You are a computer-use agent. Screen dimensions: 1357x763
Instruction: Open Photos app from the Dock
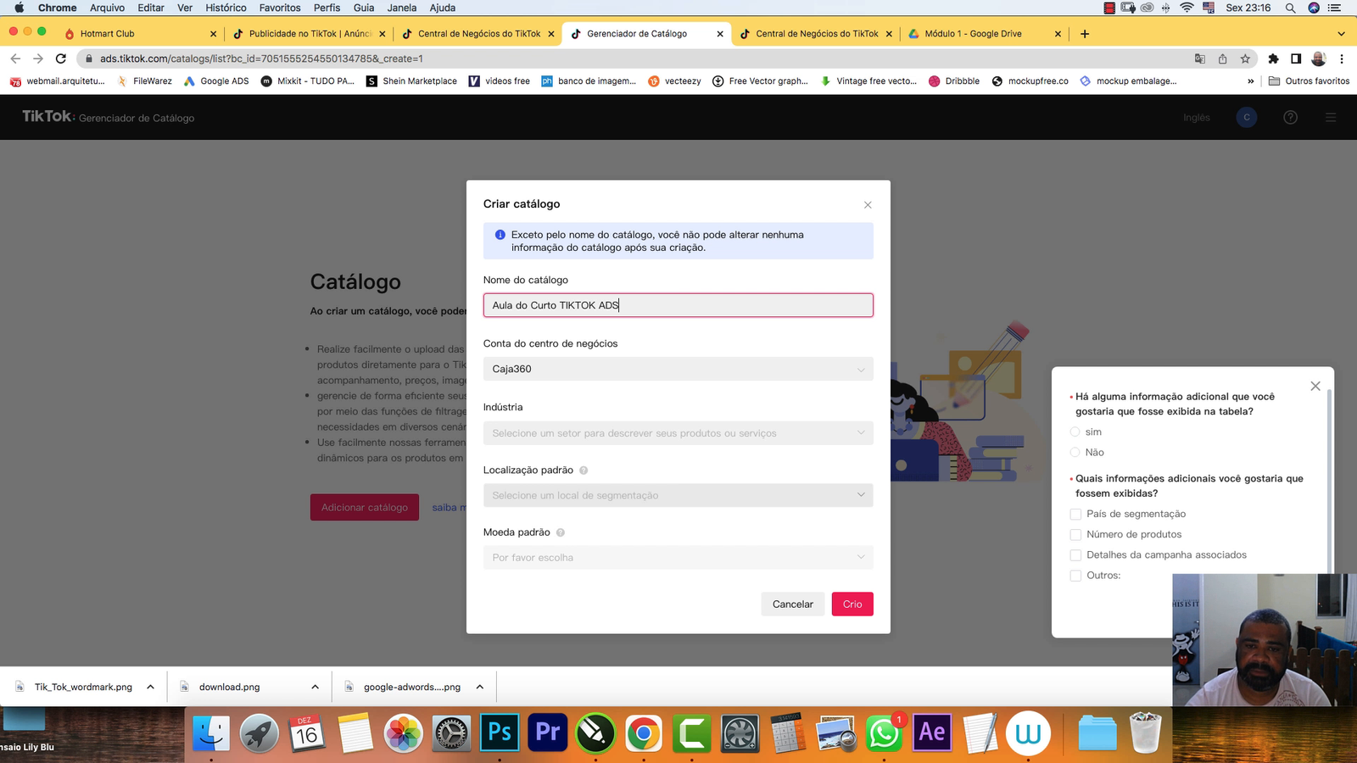tap(403, 732)
